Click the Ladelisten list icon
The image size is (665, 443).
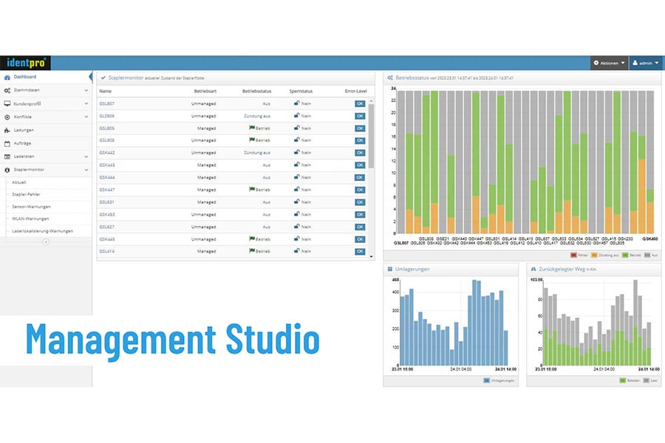(x=7, y=157)
